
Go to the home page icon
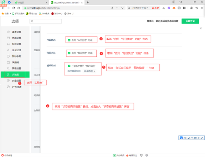19,8
